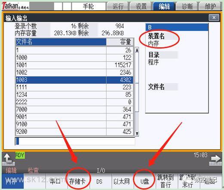This screenshot has height=190, width=224.
Task: Select file 1002 in the list
Action: (x=74, y=73)
